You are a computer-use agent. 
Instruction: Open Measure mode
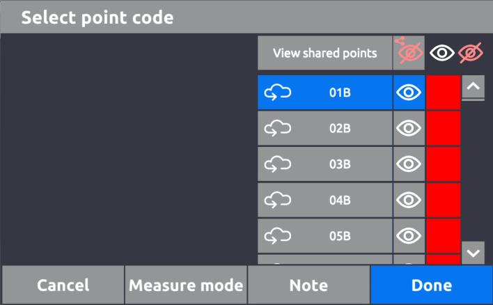186,286
